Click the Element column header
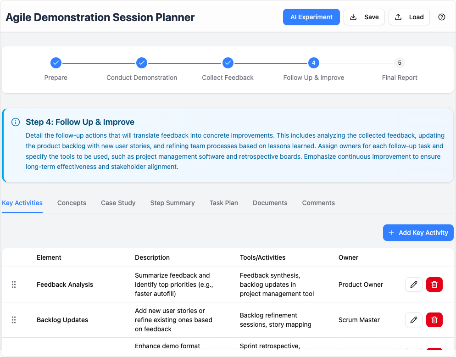The image size is (456, 357). coord(49,257)
